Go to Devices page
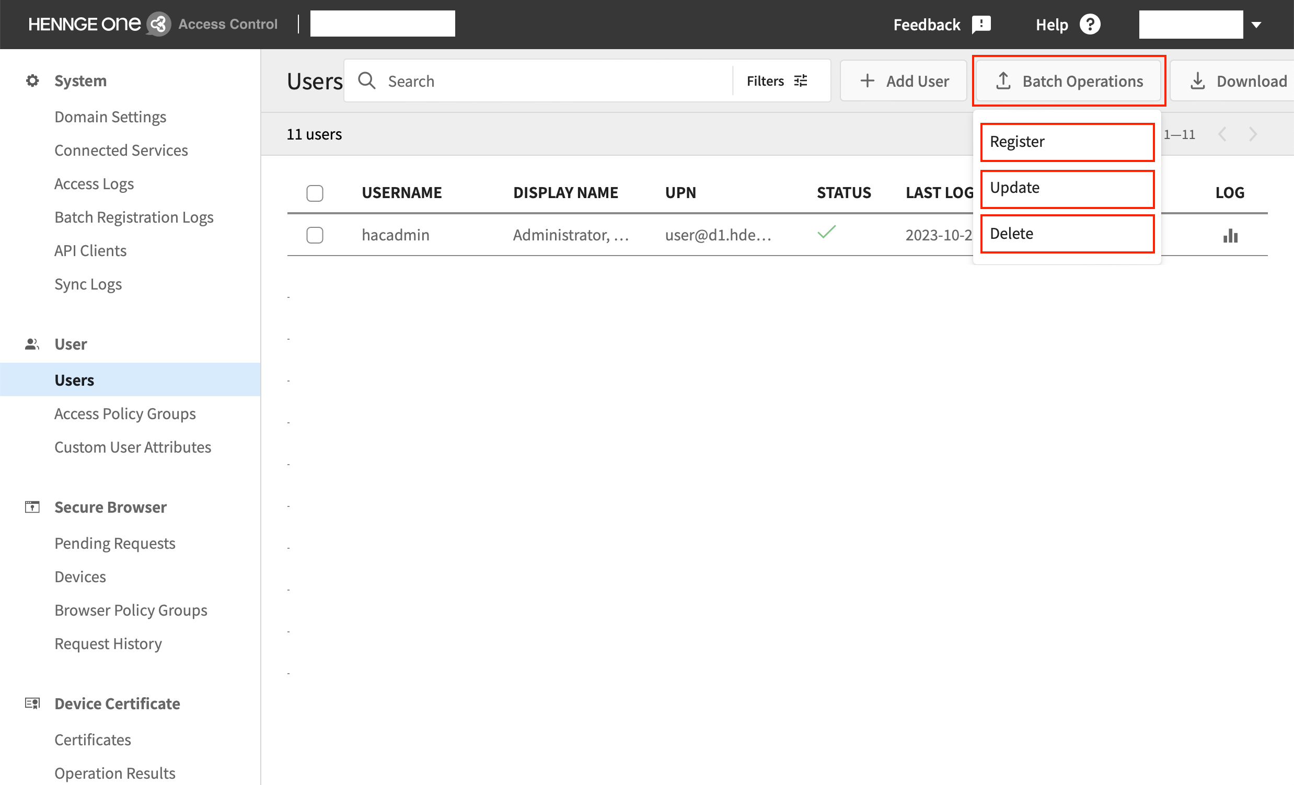The width and height of the screenshot is (1294, 785). point(80,576)
